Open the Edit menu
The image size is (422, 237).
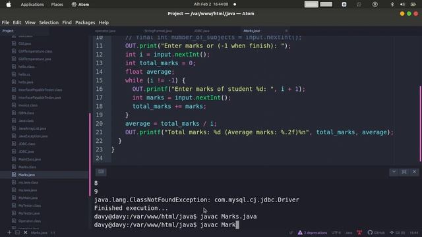(x=17, y=22)
